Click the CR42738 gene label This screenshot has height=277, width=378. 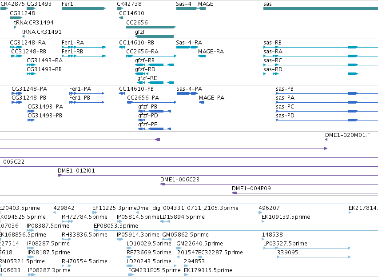pyautogui.click(x=129, y=4)
